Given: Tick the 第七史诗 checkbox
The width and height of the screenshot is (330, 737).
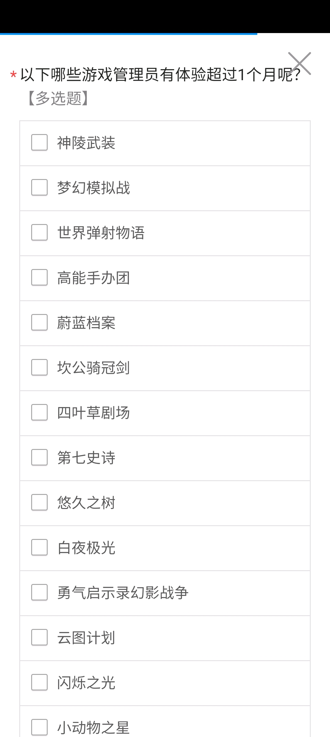Looking at the screenshot, I should [x=39, y=457].
